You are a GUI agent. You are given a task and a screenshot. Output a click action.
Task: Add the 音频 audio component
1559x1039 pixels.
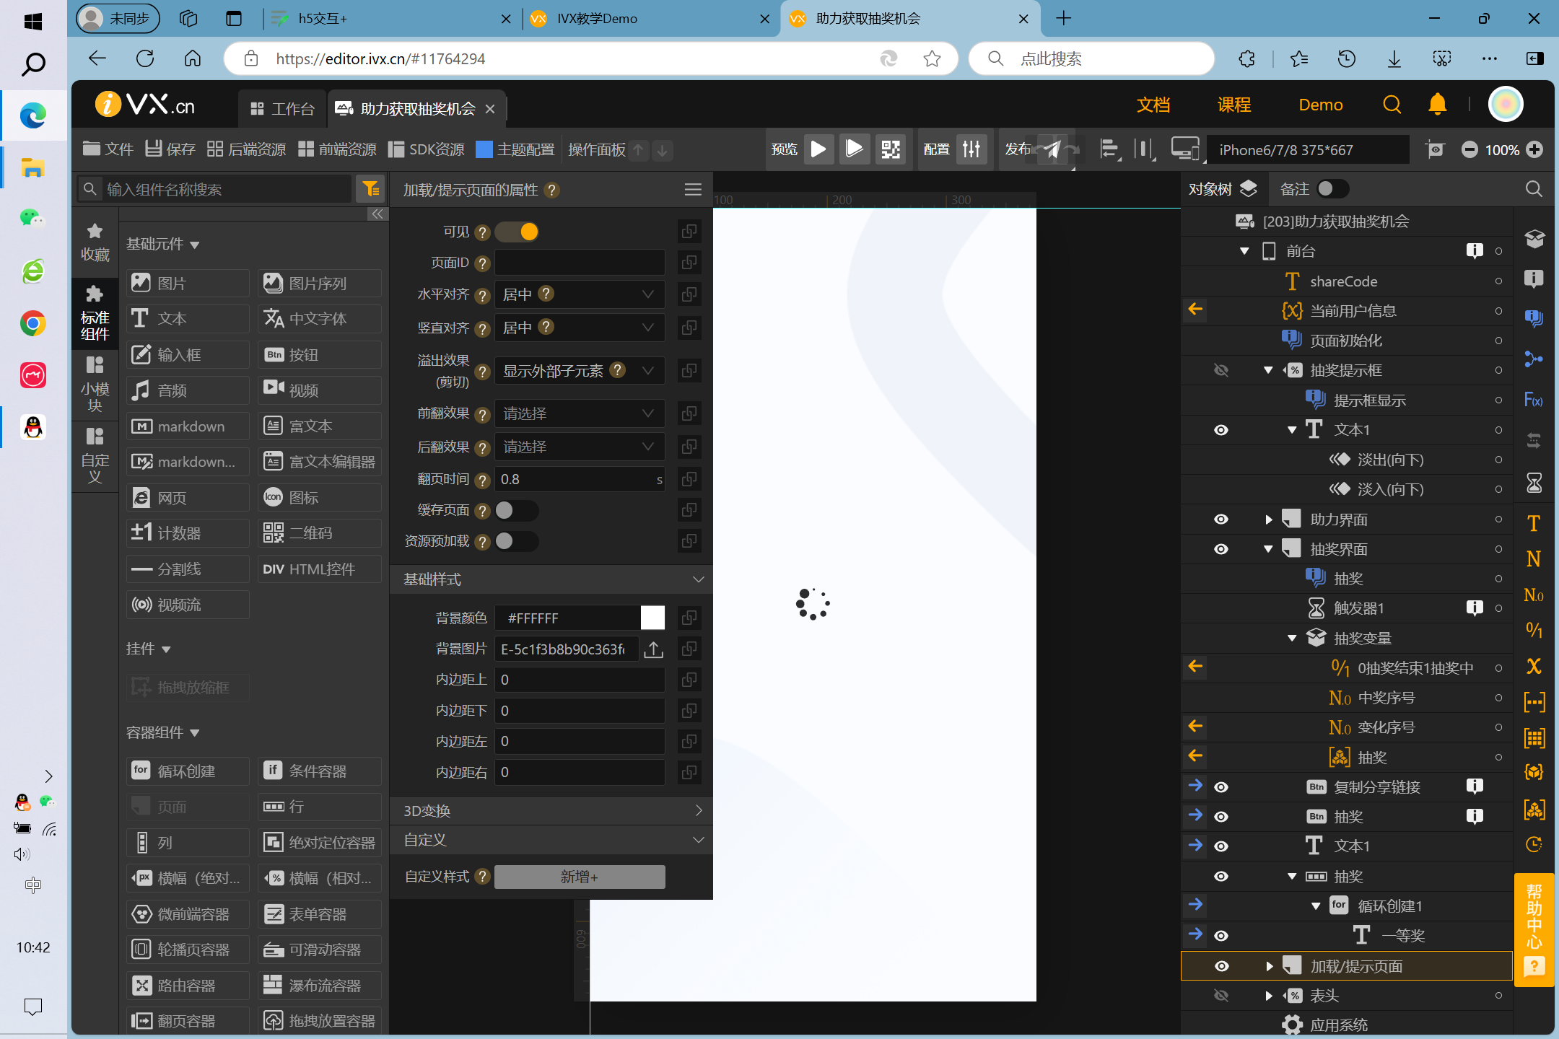click(x=188, y=390)
